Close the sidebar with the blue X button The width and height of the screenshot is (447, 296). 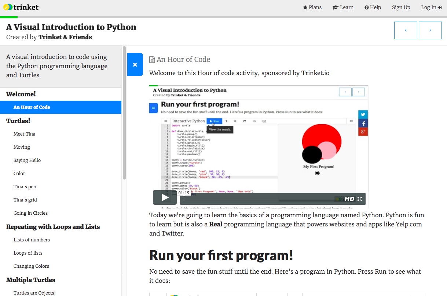[x=135, y=64]
